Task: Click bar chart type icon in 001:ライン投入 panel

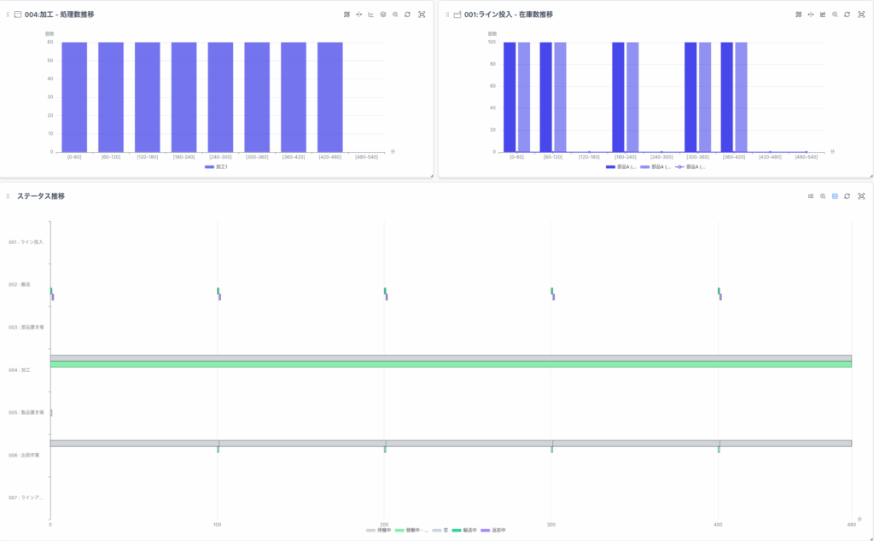Action: click(x=823, y=15)
